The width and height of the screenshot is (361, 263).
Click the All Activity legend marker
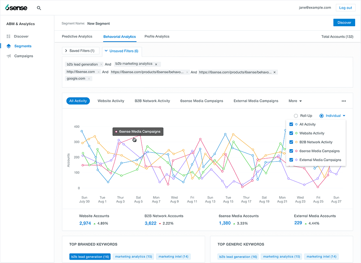click(x=296, y=124)
